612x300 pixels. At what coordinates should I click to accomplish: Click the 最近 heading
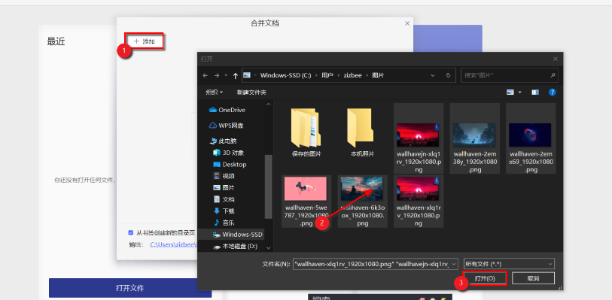click(56, 41)
